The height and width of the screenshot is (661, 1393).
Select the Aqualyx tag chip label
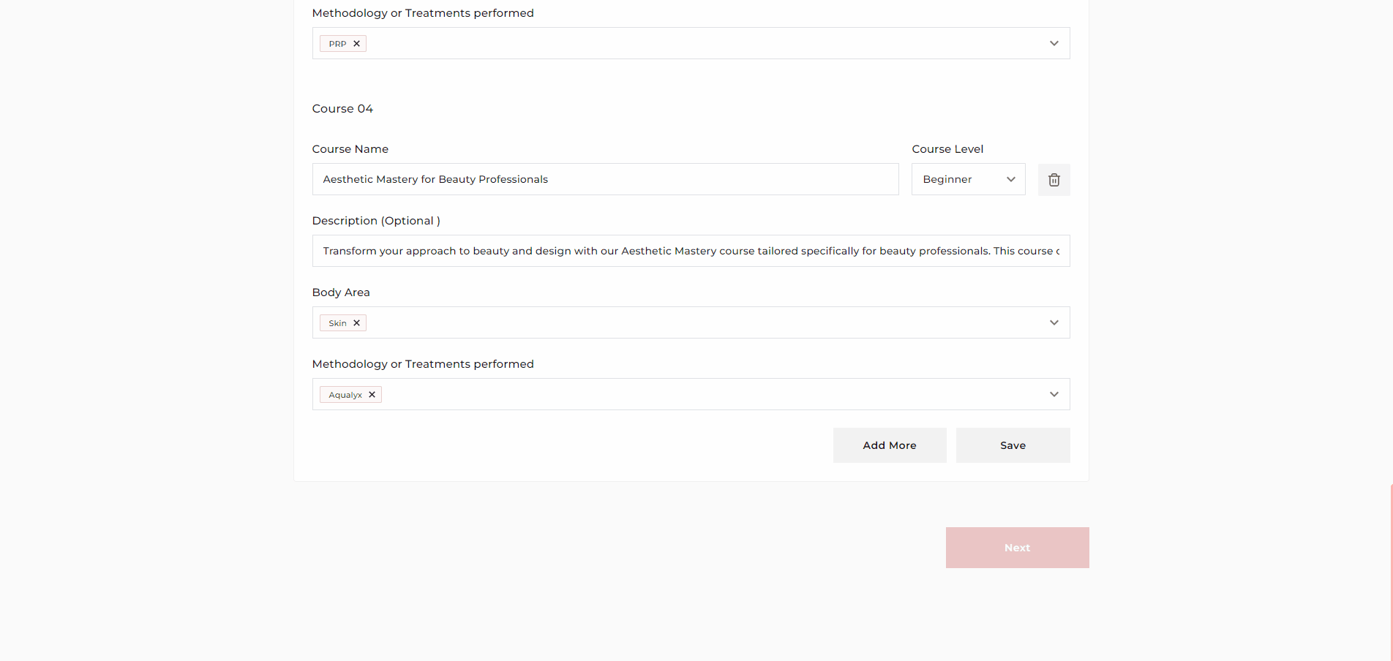coord(345,395)
